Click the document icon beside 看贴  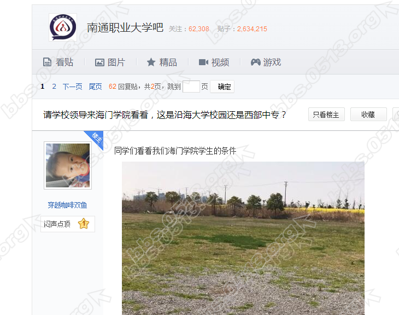click(47, 62)
